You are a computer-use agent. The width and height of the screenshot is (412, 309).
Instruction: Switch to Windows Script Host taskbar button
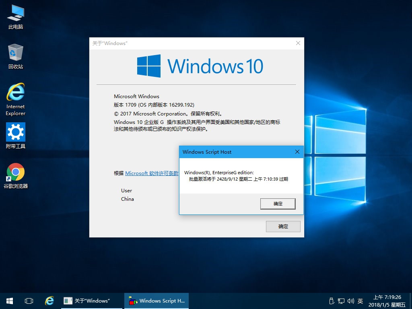click(157, 301)
